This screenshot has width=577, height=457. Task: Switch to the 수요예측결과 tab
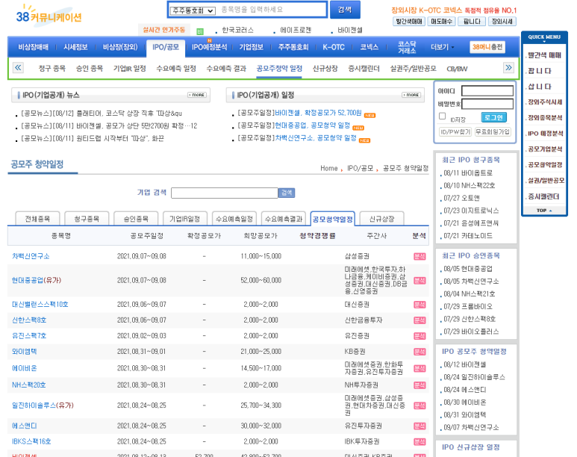coord(284,219)
